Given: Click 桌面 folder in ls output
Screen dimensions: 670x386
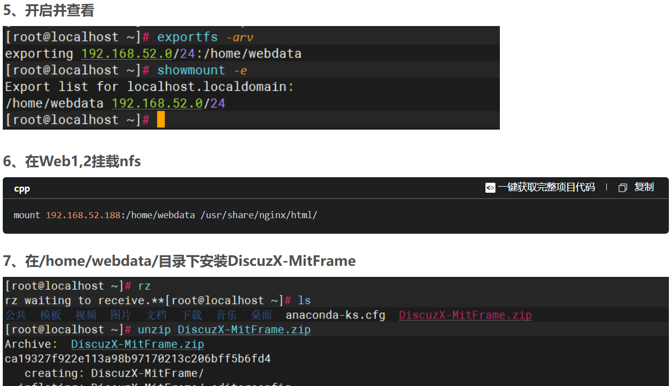Looking at the screenshot, I should click(262, 315).
